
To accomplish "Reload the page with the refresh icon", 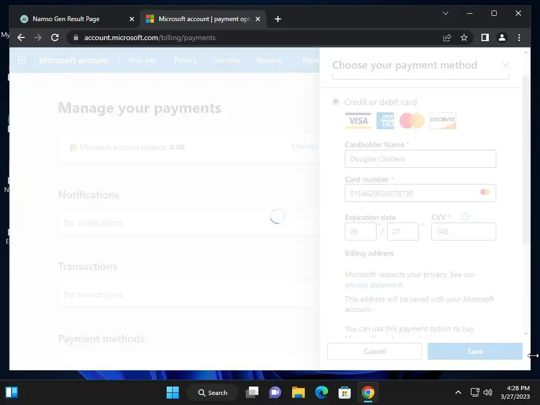I will [55, 37].
